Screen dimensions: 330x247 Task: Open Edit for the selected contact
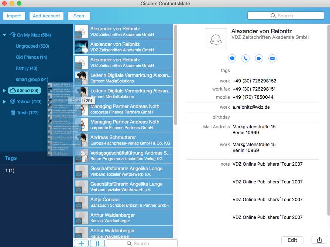pos(292,240)
